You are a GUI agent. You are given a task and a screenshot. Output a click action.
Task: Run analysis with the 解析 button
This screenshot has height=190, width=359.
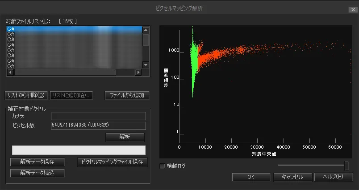(125, 137)
